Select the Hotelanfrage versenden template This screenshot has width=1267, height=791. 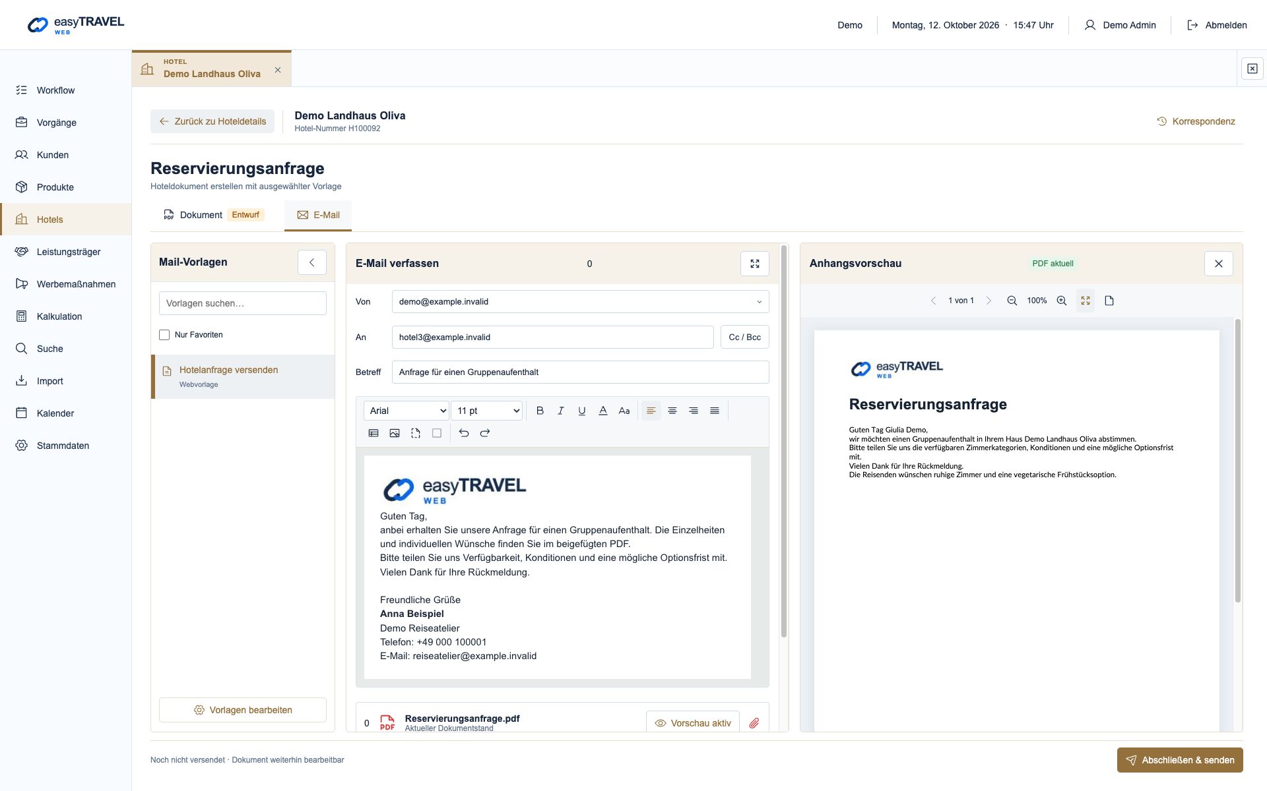click(243, 376)
